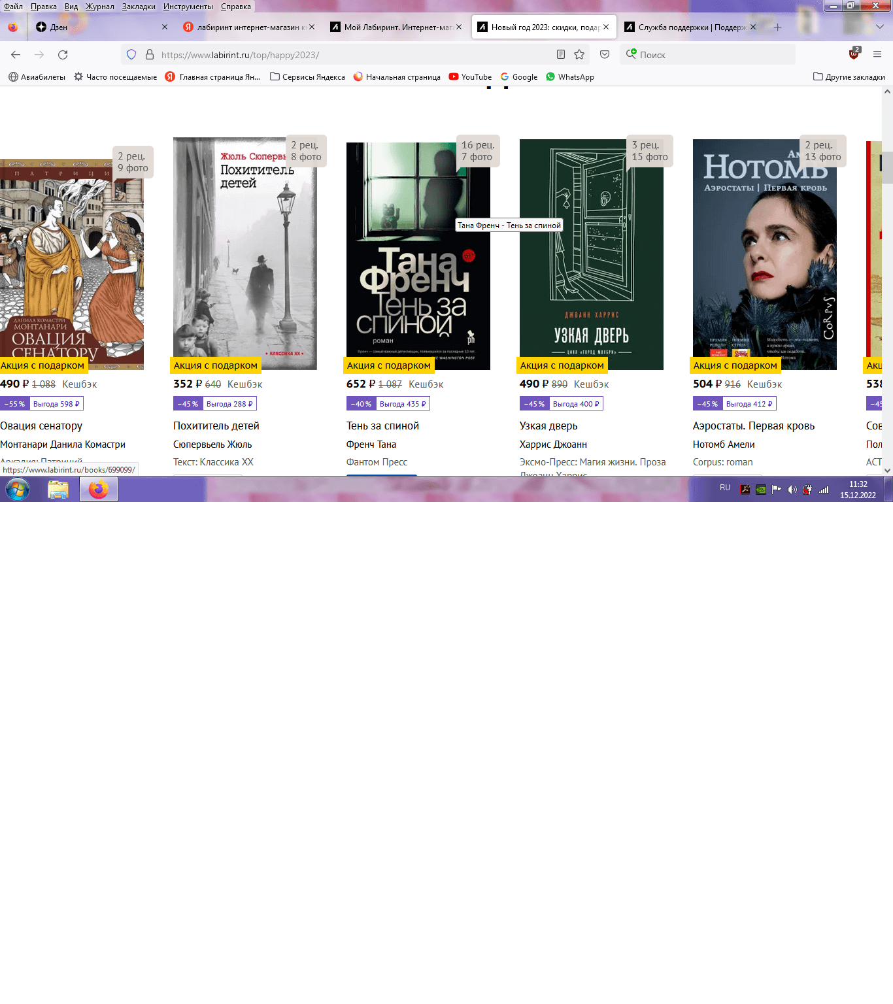Open a new tab with the plus button
The image size is (893, 1004).
click(x=777, y=27)
